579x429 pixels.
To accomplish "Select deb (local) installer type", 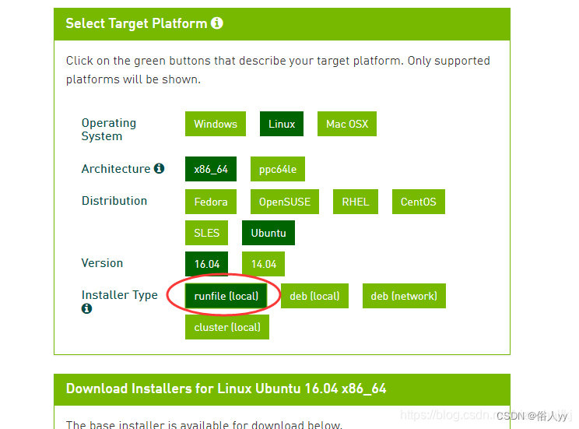I will (x=314, y=296).
